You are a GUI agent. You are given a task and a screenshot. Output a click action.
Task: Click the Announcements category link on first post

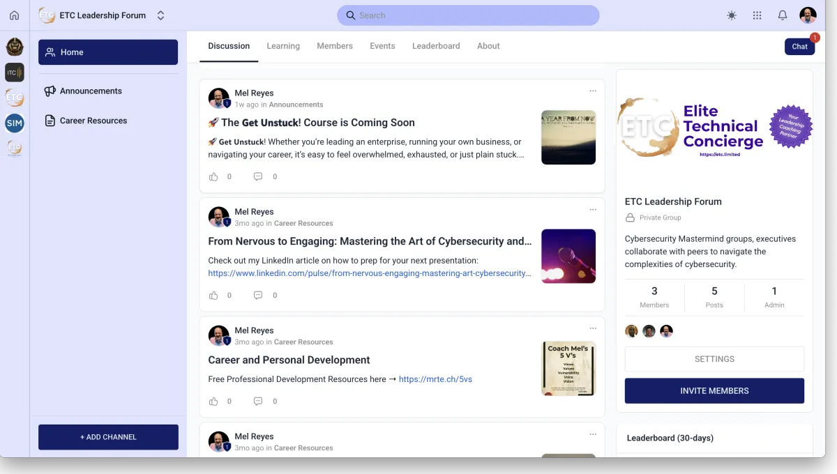point(296,105)
